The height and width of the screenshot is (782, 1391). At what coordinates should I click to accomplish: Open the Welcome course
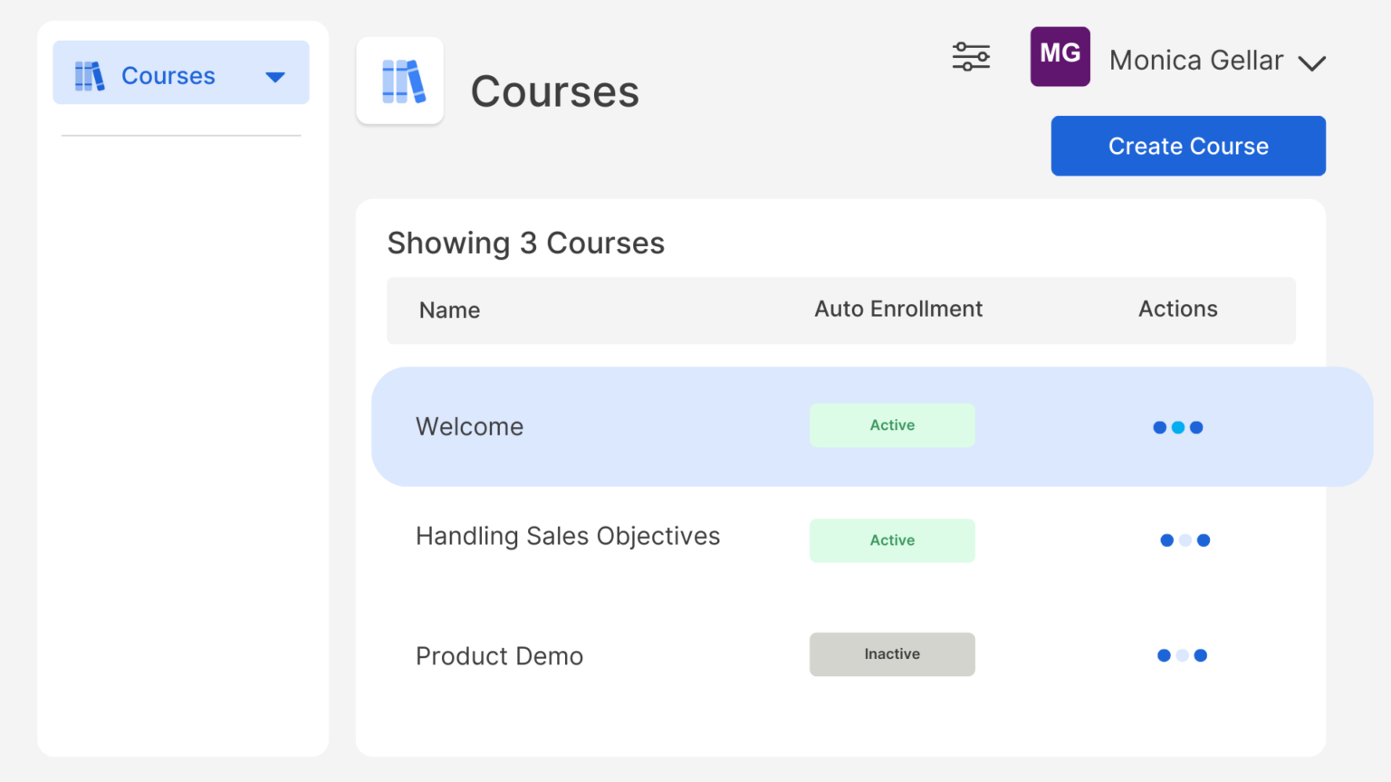pyautogui.click(x=469, y=426)
